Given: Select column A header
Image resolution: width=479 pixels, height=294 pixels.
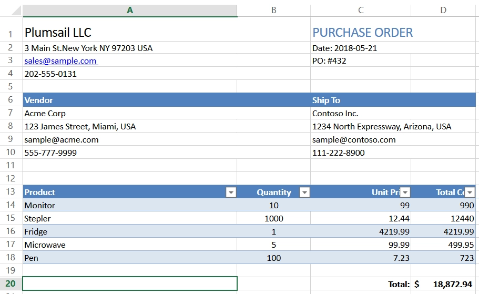Looking at the screenshot, I should coord(130,11).
